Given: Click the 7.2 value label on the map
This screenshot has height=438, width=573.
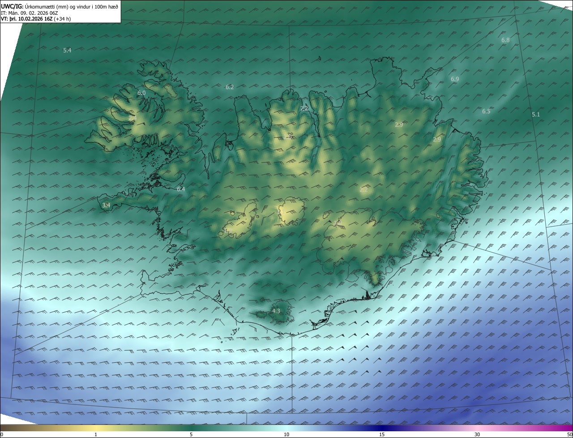Looking at the screenshot, I should coord(304,109).
